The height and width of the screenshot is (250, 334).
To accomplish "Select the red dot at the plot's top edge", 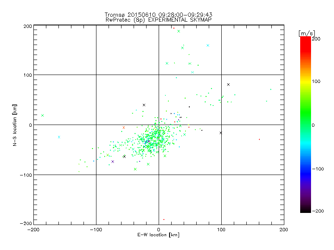I will 174,28.
